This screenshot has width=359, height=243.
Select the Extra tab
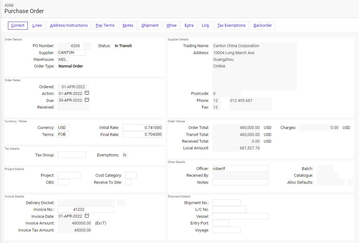189,25
